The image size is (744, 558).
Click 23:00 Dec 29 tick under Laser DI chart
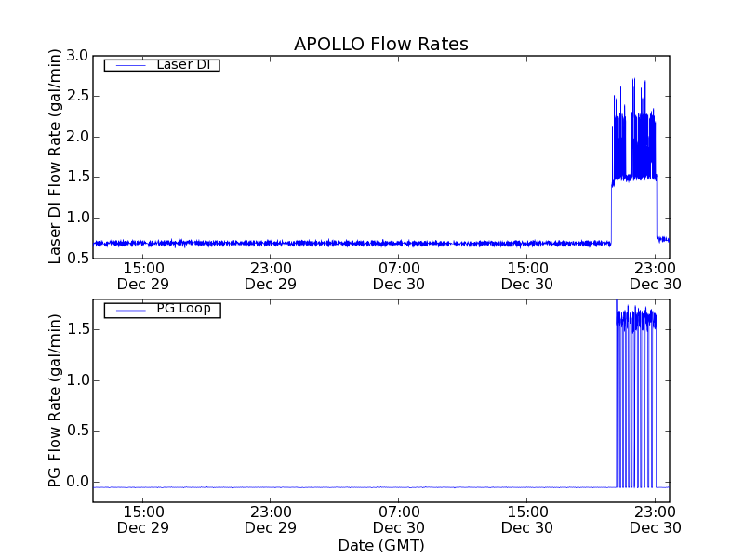click(271, 275)
